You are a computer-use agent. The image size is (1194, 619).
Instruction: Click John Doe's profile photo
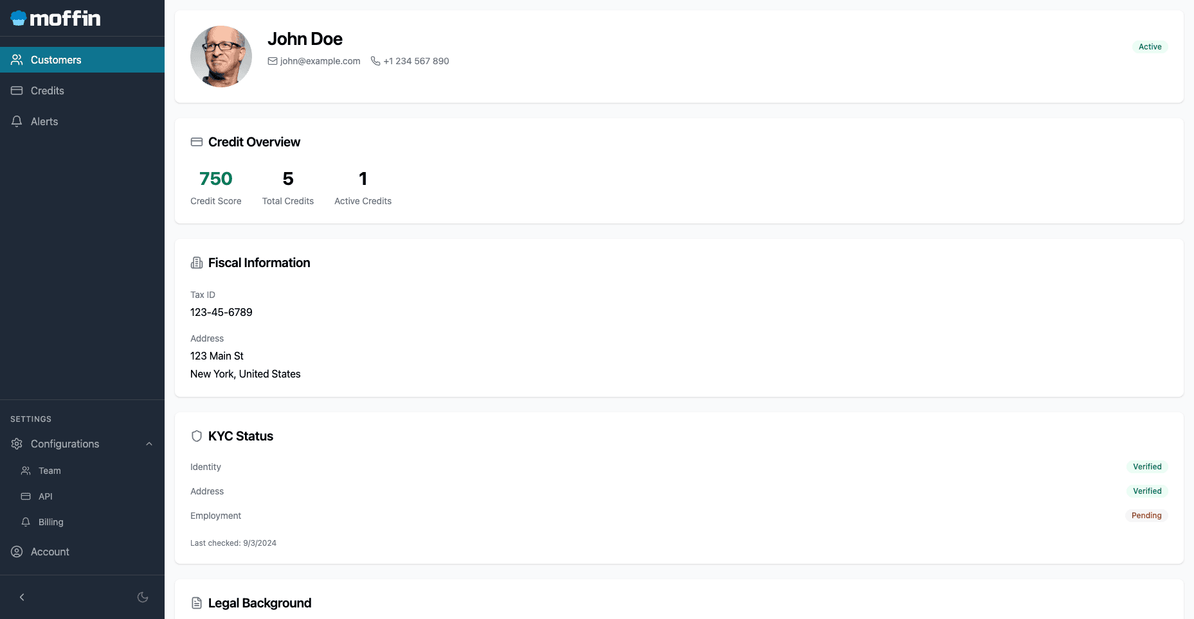coord(221,57)
